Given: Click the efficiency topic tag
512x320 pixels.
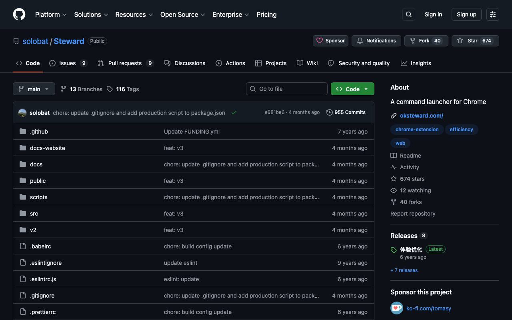Looking at the screenshot, I should click(x=461, y=130).
